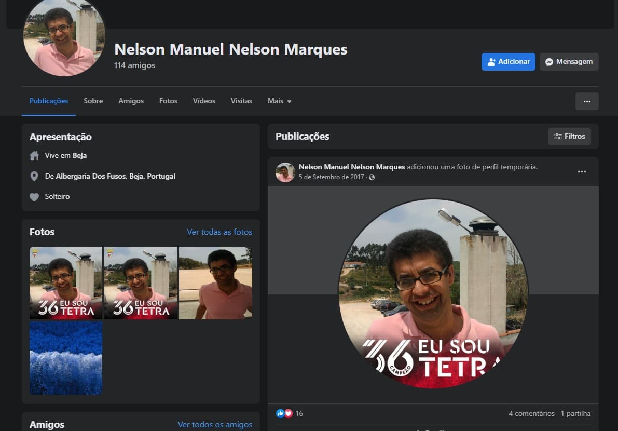Click the like reaction icon
618x431 pixels.
[280, 413]
